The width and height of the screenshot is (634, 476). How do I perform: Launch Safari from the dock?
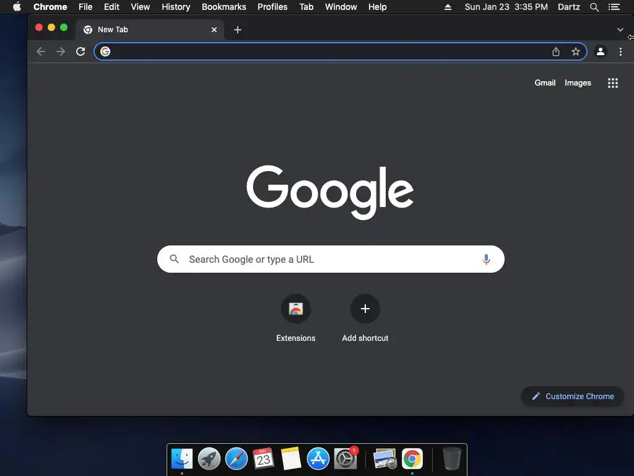coord(236,459)
